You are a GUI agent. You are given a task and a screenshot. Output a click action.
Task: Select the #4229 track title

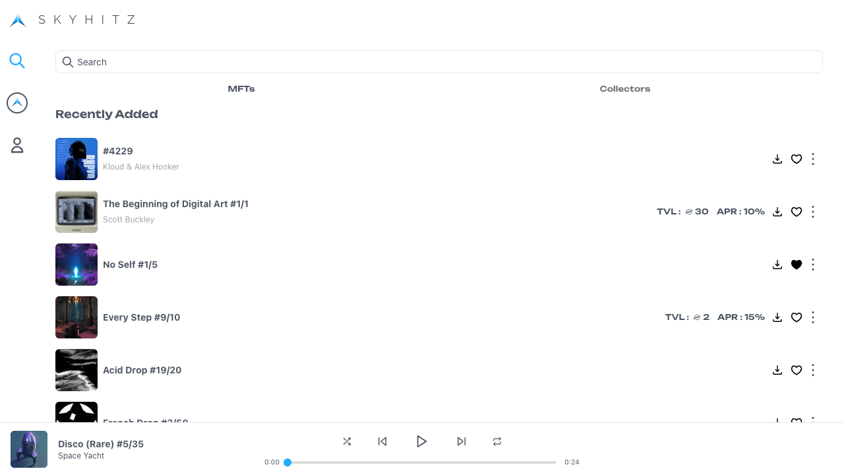click(x=118, y=151)
